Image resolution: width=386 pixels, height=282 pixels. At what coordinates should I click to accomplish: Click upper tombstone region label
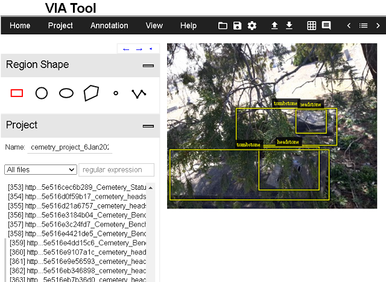click(285, 104)
